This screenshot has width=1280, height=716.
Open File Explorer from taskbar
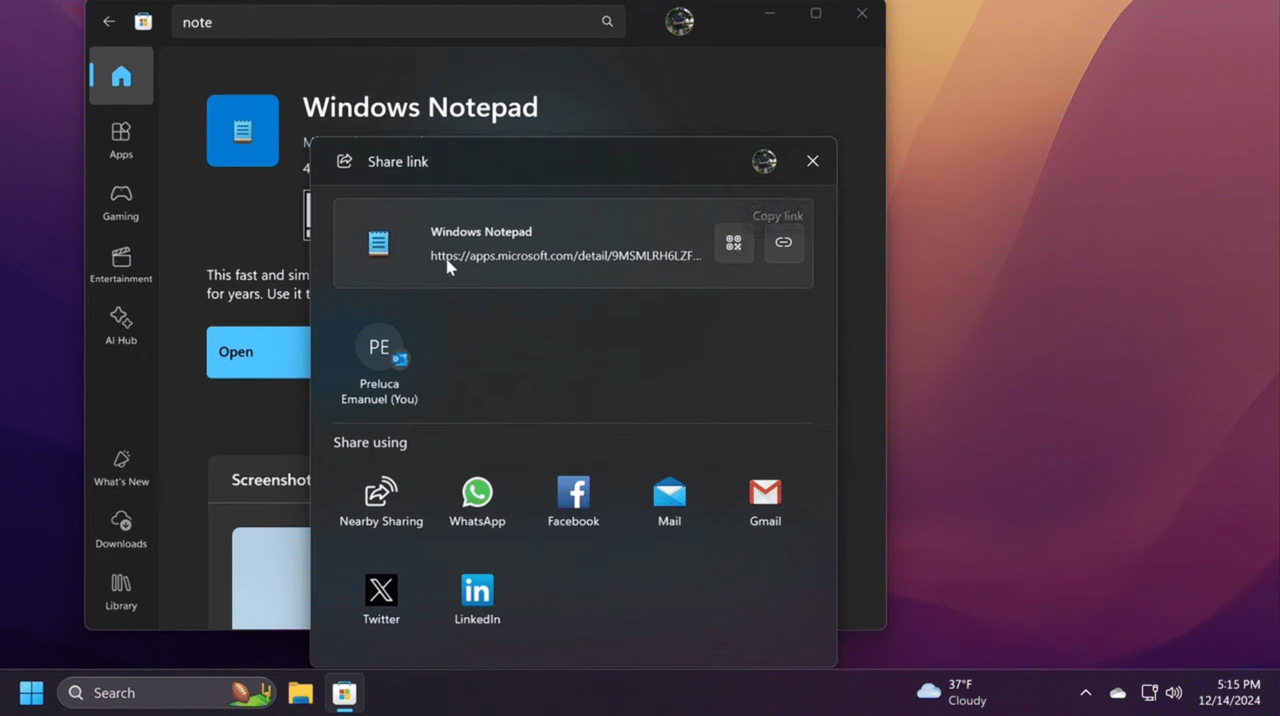click(x=301, y=693)
